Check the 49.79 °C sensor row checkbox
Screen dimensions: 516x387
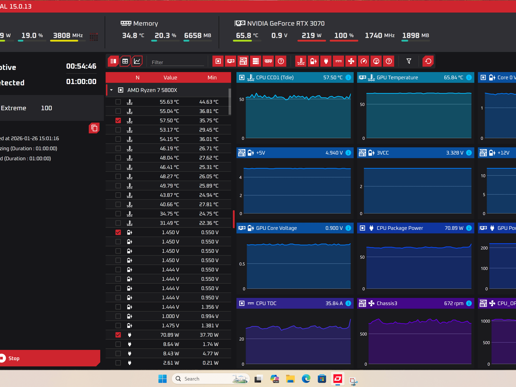[x=118, y=186]
